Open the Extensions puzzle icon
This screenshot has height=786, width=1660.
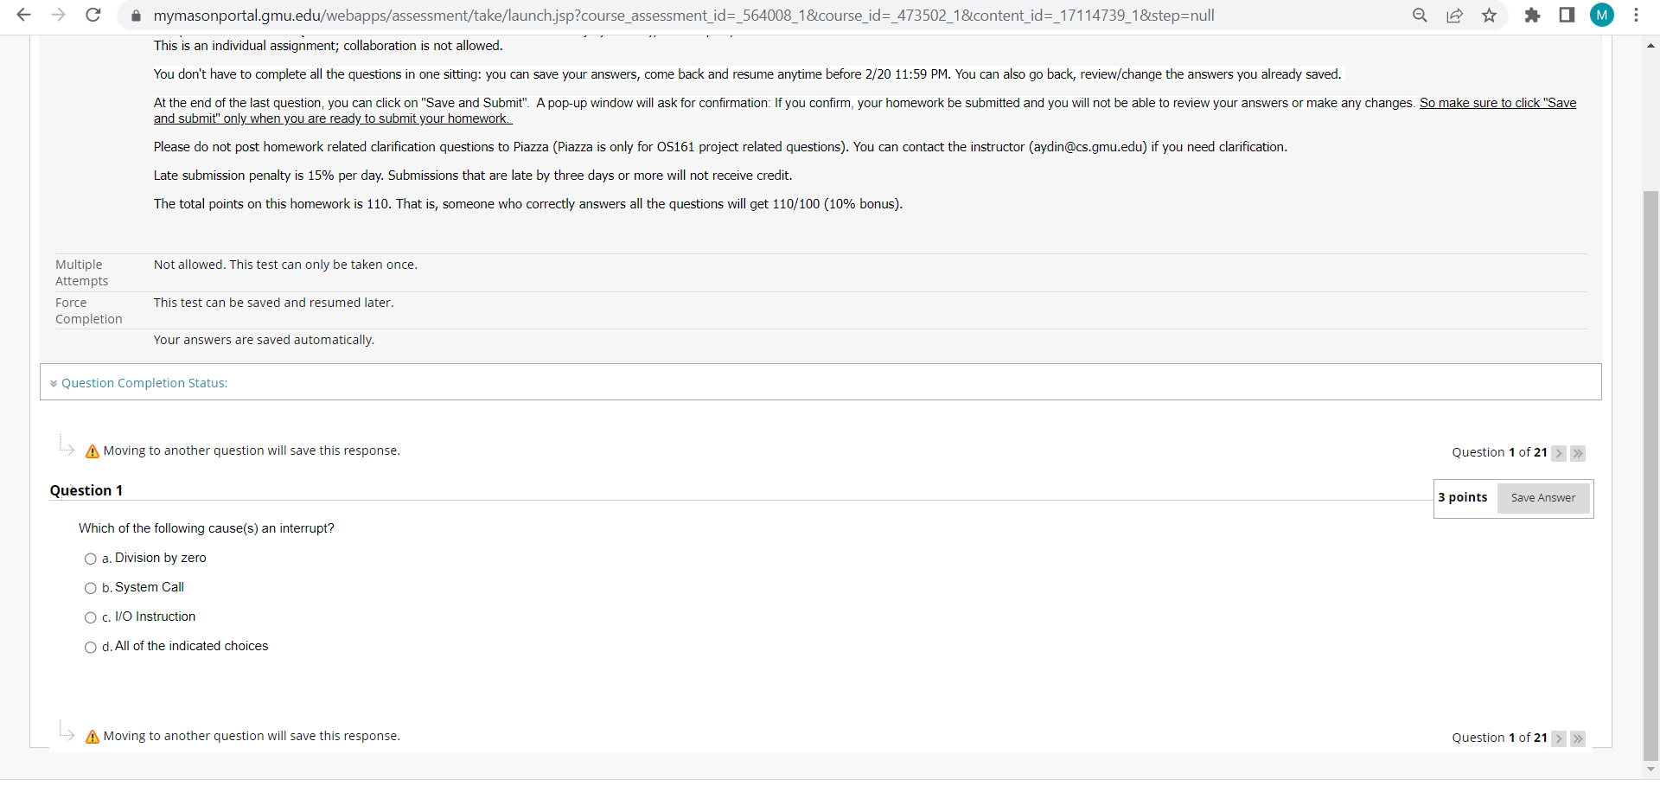(1532, 15)
